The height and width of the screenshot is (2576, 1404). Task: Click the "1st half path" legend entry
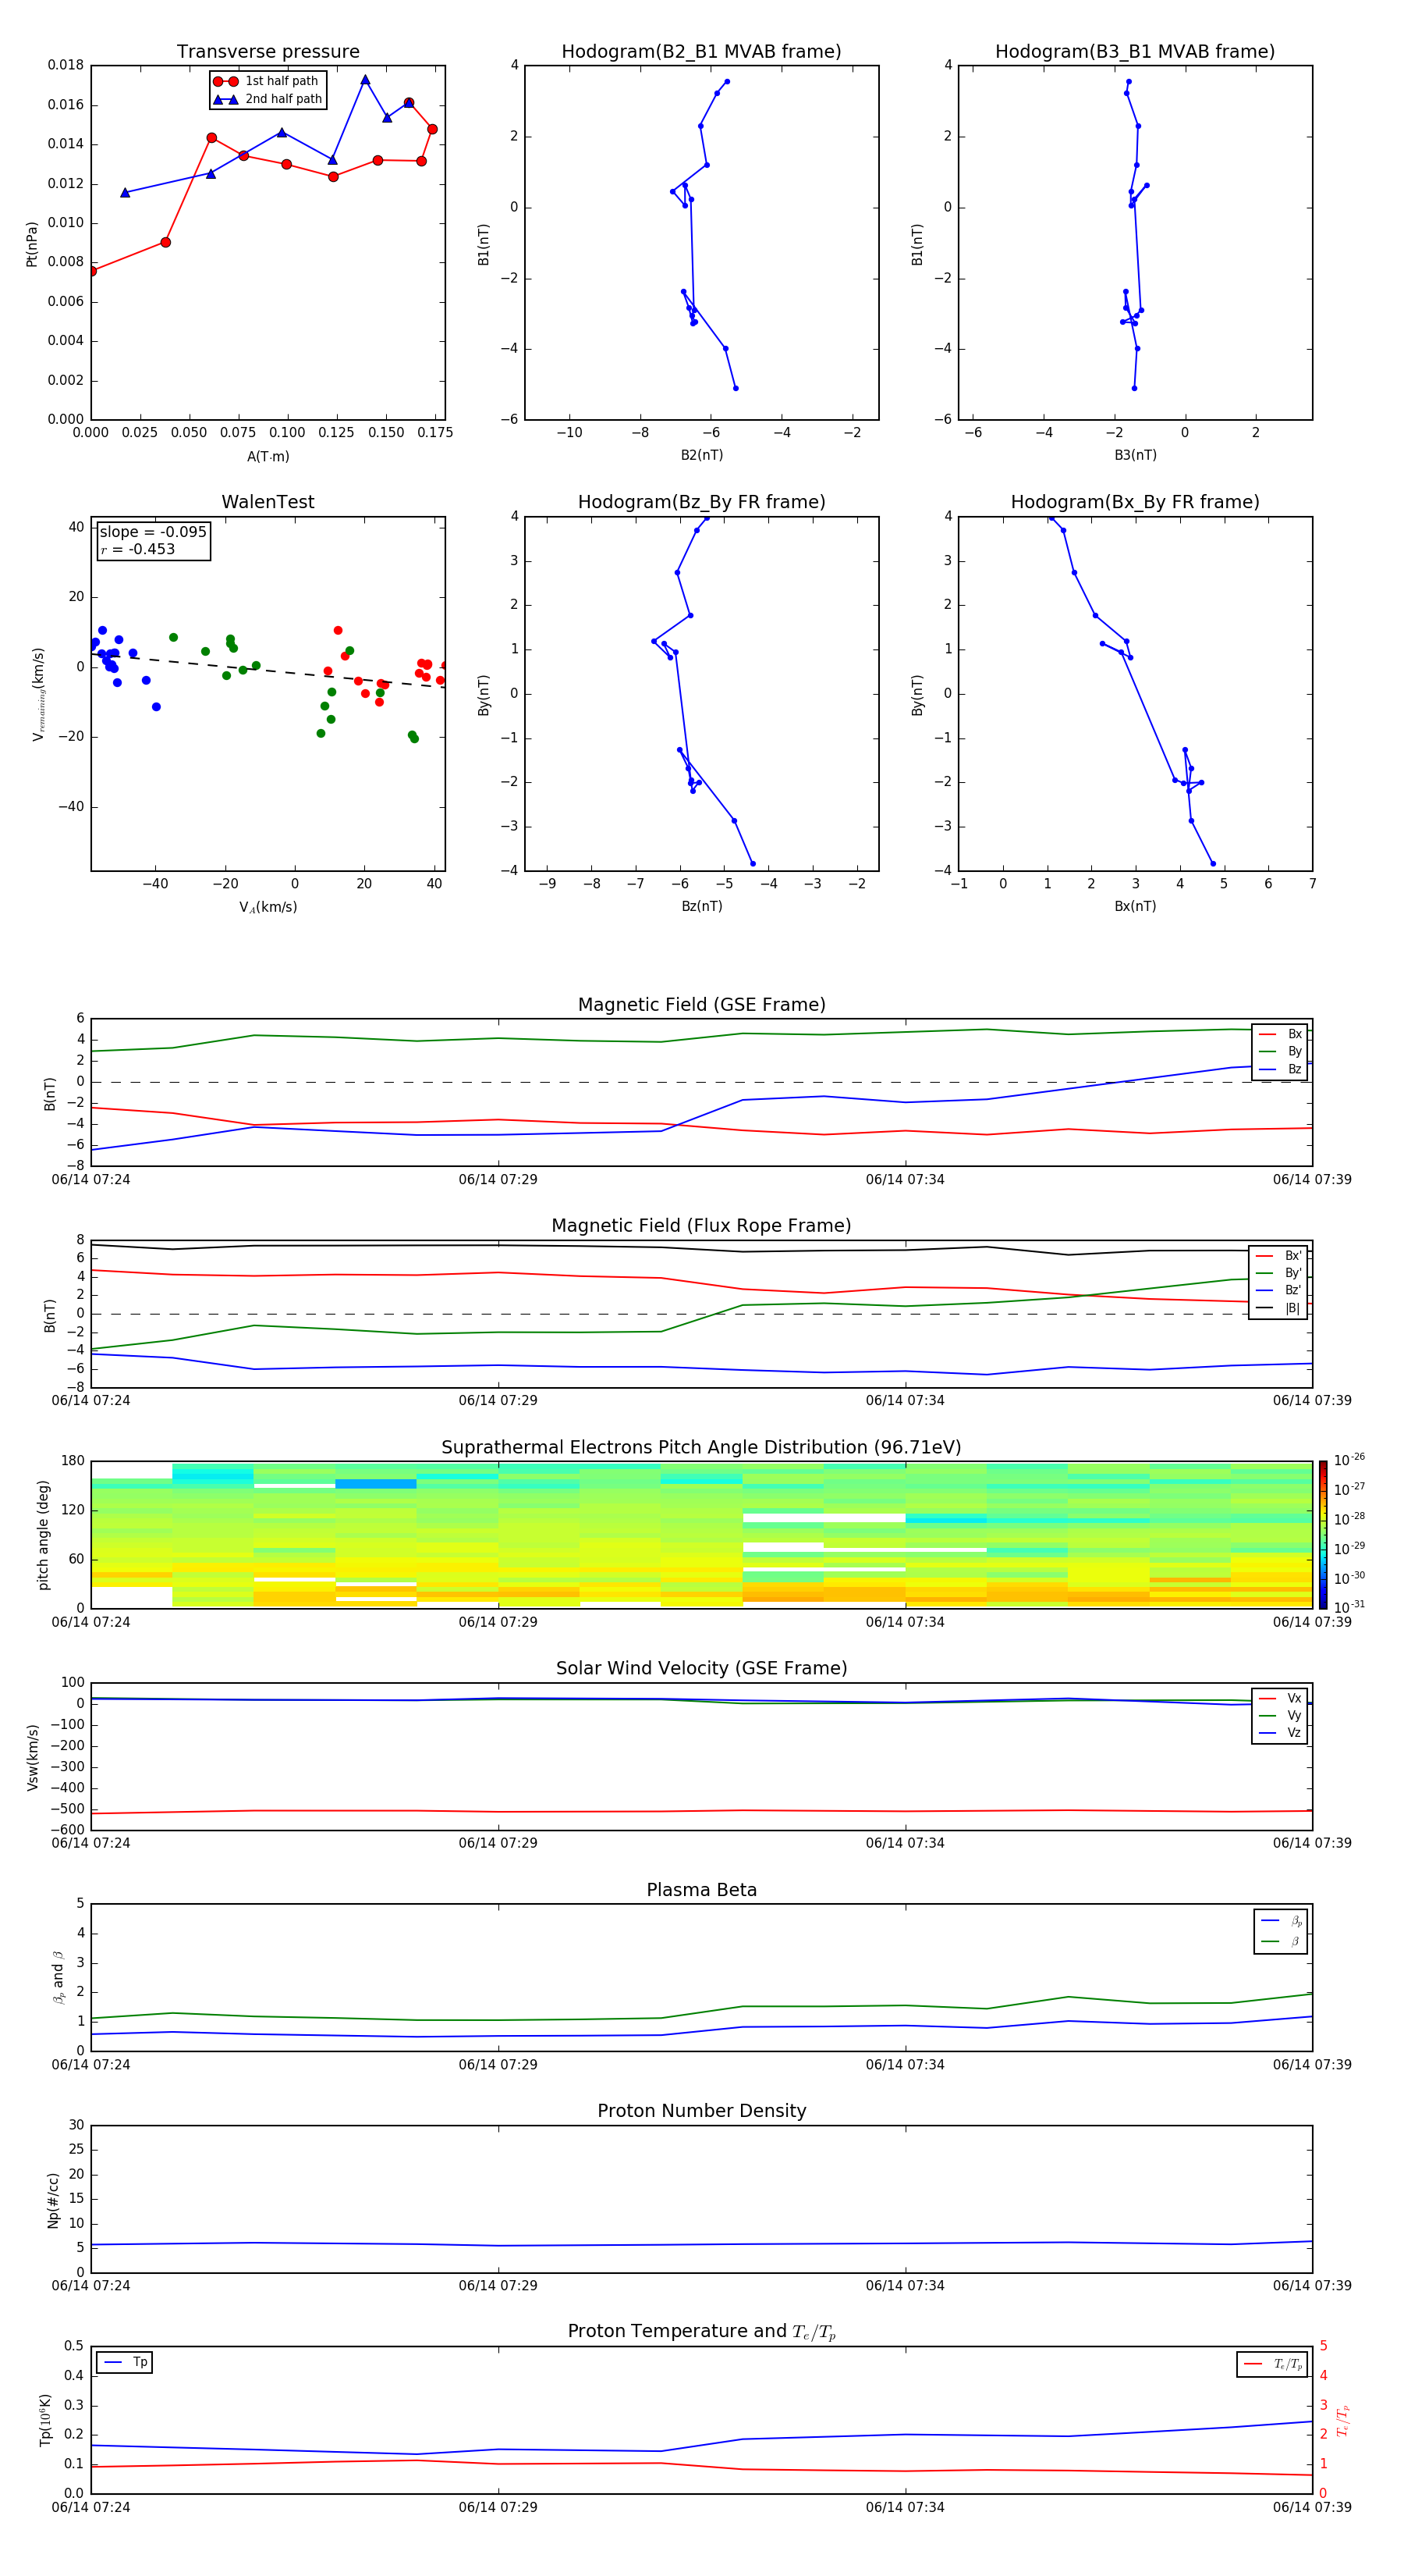(x=266, y=81)
